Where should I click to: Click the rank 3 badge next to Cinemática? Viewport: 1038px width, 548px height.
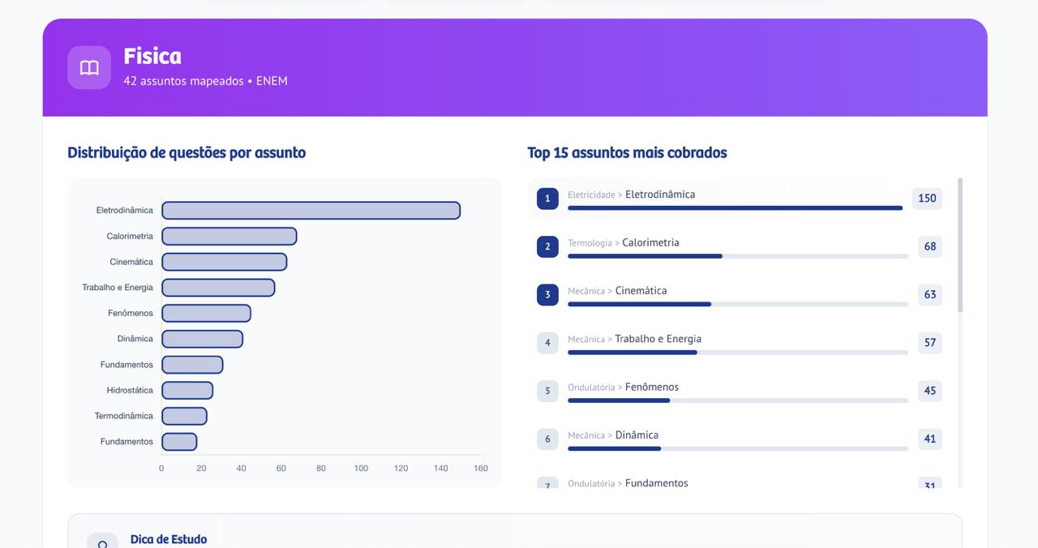tap(547, 294)
